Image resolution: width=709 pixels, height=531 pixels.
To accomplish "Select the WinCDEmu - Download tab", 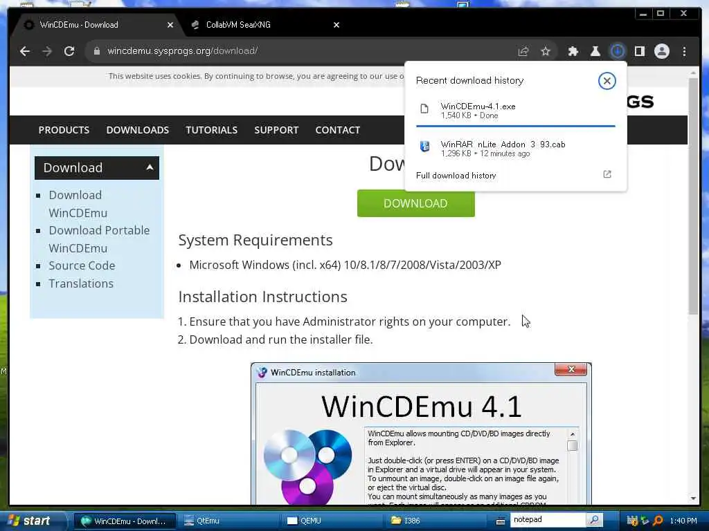I will pos(97,25).
